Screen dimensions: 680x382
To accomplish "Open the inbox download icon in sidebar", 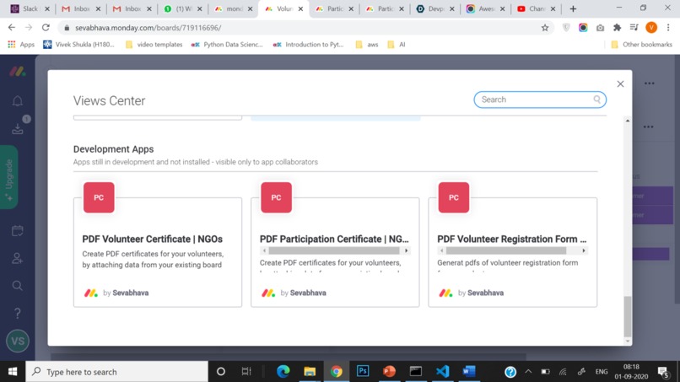I will point(18,128).
